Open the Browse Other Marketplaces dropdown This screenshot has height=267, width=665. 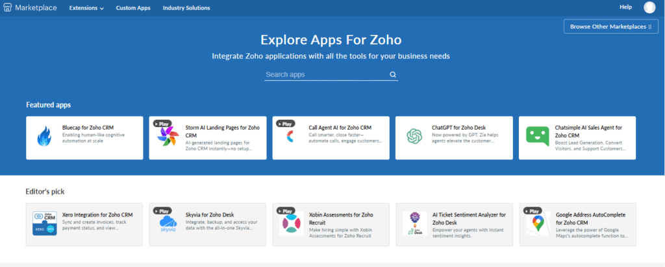tap(610, 27)
